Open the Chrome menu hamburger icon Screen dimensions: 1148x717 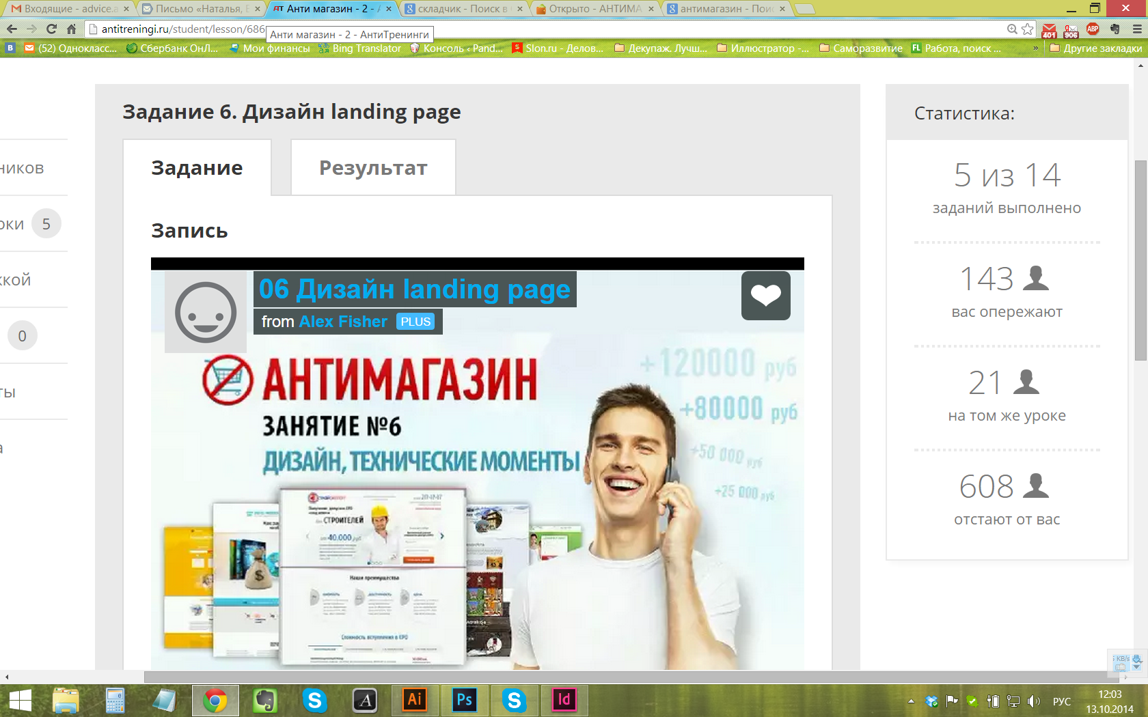pyautogui.click(x=1137, y=29)
